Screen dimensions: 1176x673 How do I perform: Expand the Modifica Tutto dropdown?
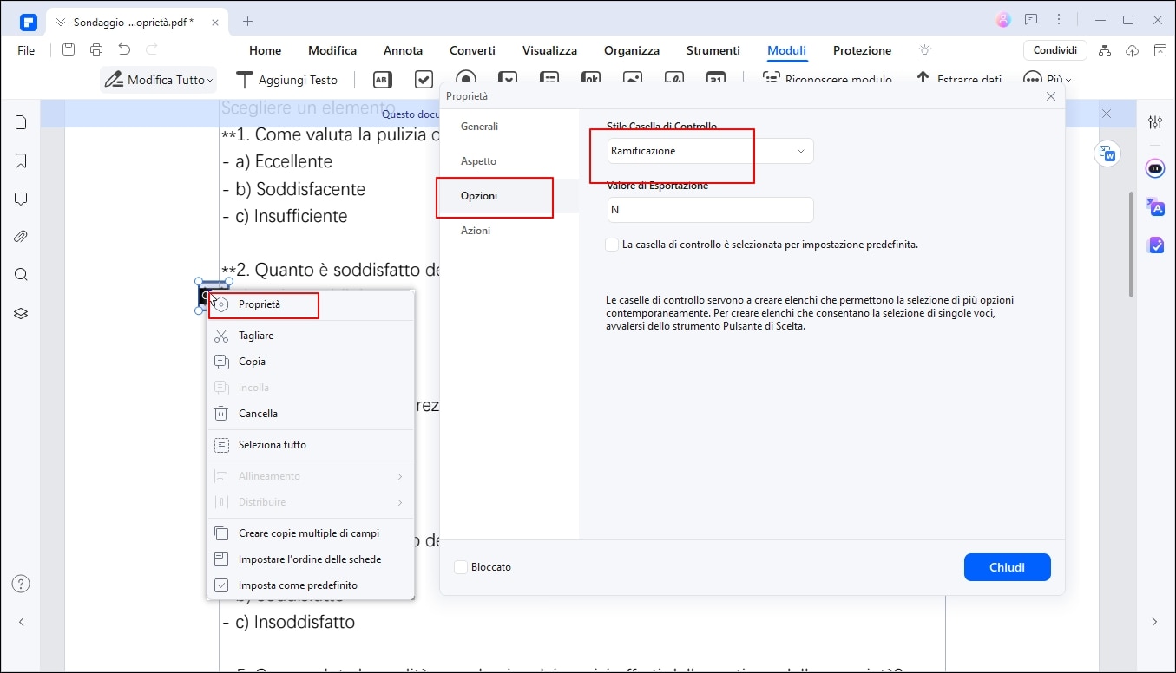210,81
